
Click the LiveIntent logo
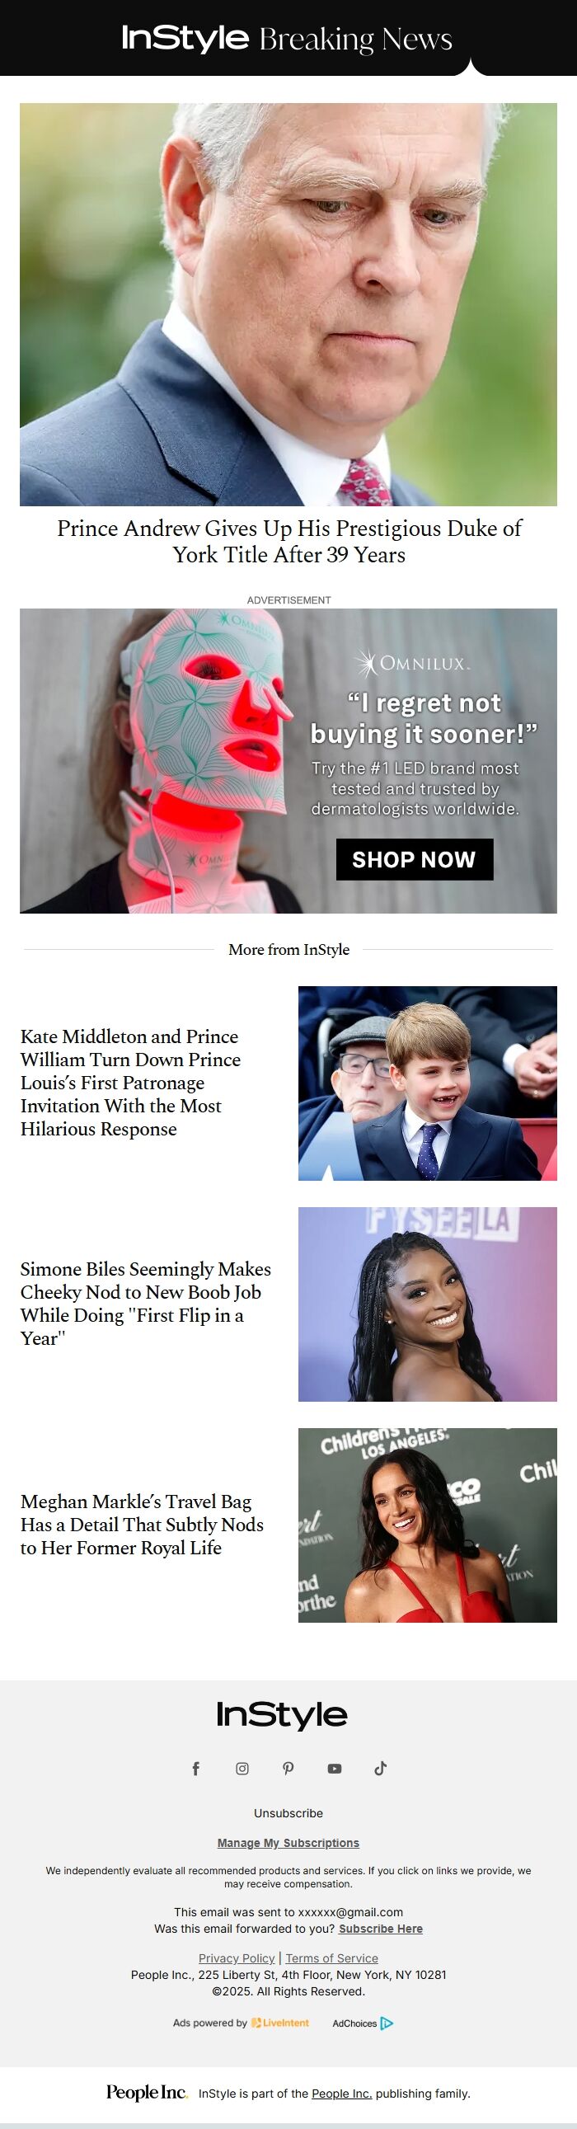tap(280, 2023)
